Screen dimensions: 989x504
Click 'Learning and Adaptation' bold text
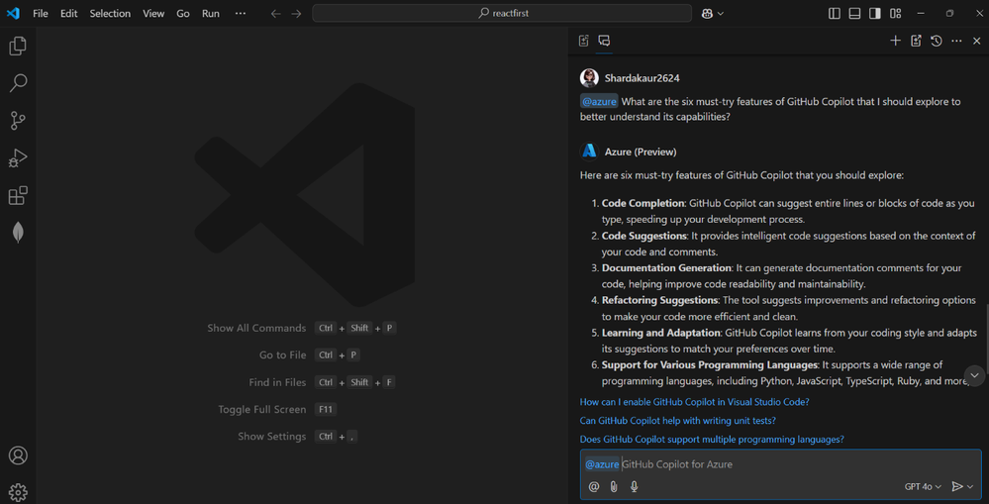[661, 333]
